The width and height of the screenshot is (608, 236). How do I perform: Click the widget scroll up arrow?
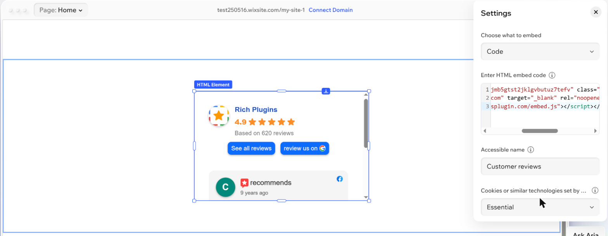tap(366, 94)
